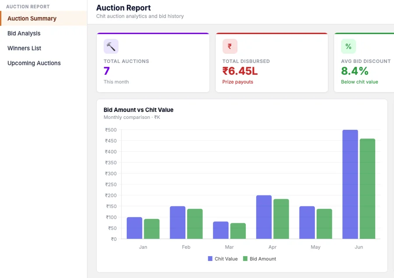The image size is (394, 278).
Task: Click Chit auction analytics subtitle text
Action: [x=140, y=16]
